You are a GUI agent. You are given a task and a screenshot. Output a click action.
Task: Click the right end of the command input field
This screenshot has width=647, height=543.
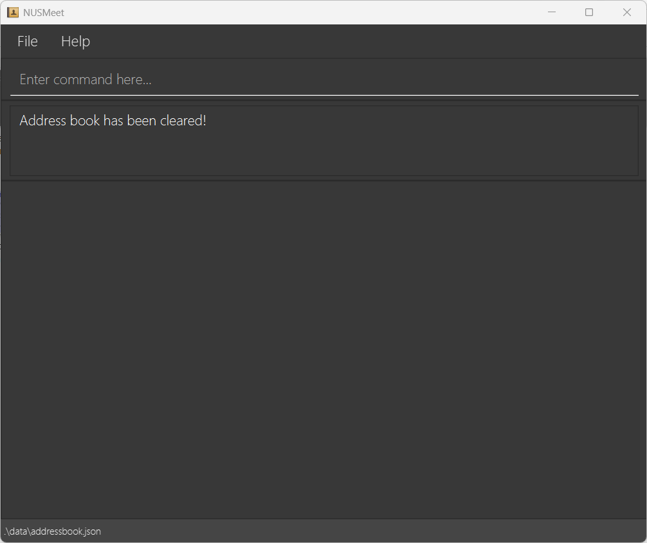tap(617, 80)
